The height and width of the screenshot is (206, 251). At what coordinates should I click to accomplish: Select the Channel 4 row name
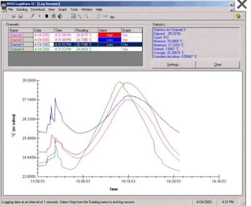pos(21,49)
